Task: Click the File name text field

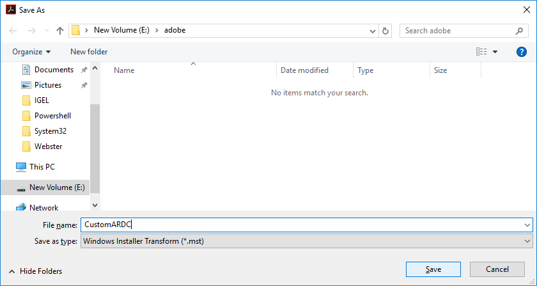Action: coord(300,225)
